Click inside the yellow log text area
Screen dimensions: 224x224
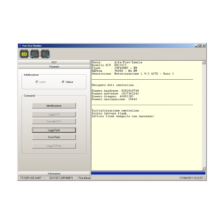coord(146,140)
